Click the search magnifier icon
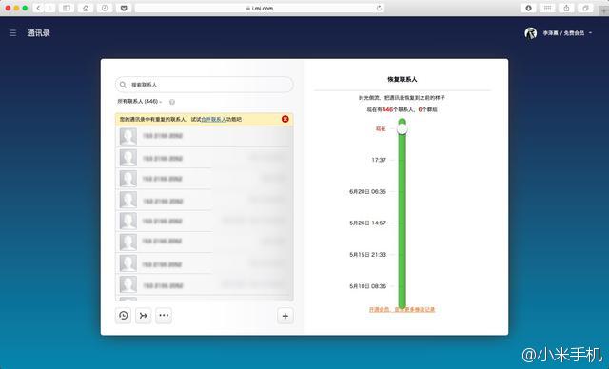The height and width of the screenshot is (369, 609). click(123, 85)
